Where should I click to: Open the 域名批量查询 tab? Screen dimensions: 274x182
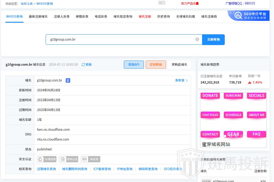pyautogui.click(x=123, y=16)
